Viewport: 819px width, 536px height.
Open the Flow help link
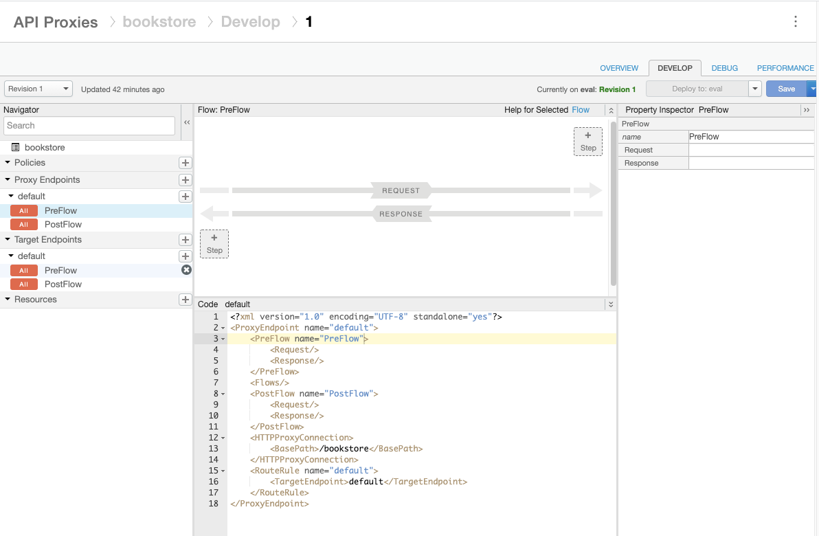click(x=581, y=110)
